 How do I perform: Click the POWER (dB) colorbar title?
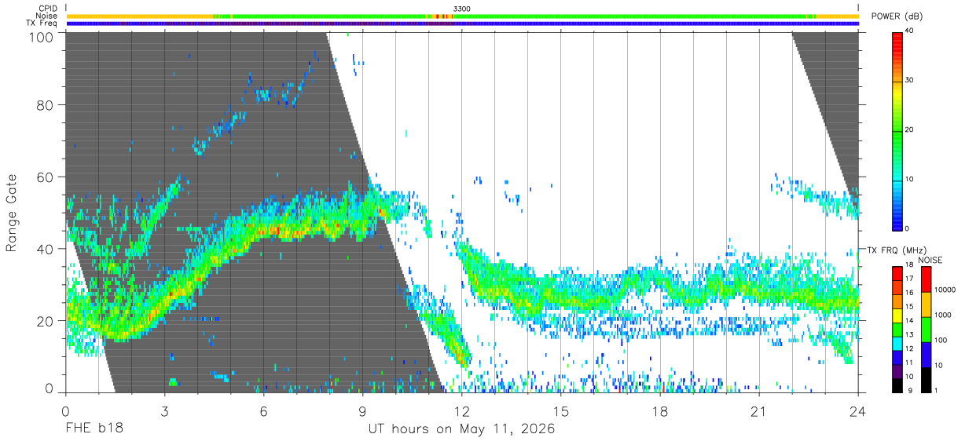(897, 16)
